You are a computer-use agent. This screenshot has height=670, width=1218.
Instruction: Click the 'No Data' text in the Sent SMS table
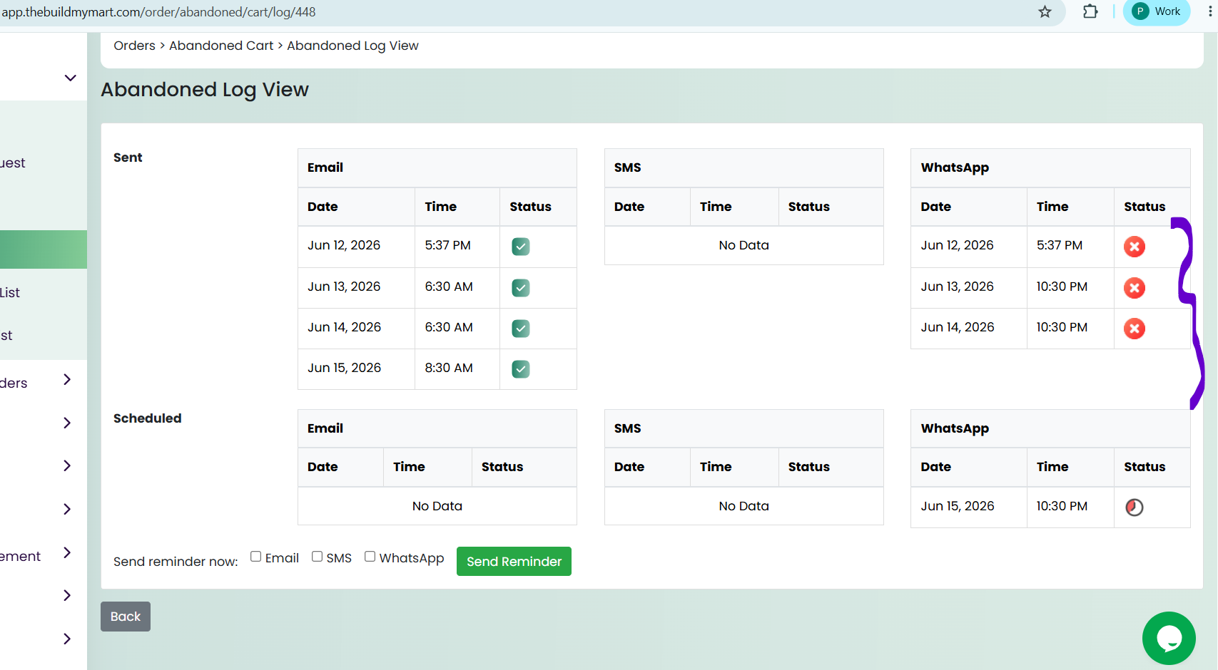(744, 245)
